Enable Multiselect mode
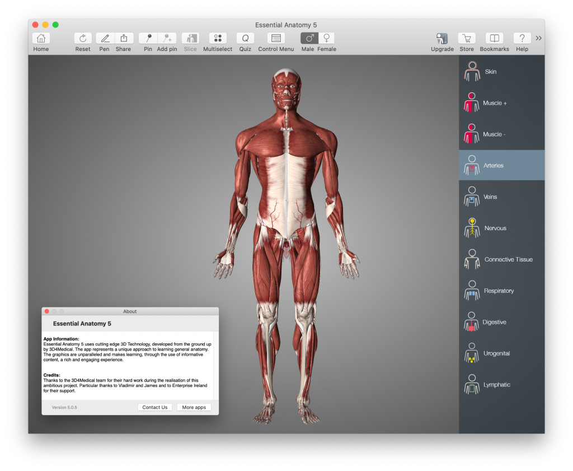This screenshot has width=573, height=471. pyautogui.click(x=218, y=39)
